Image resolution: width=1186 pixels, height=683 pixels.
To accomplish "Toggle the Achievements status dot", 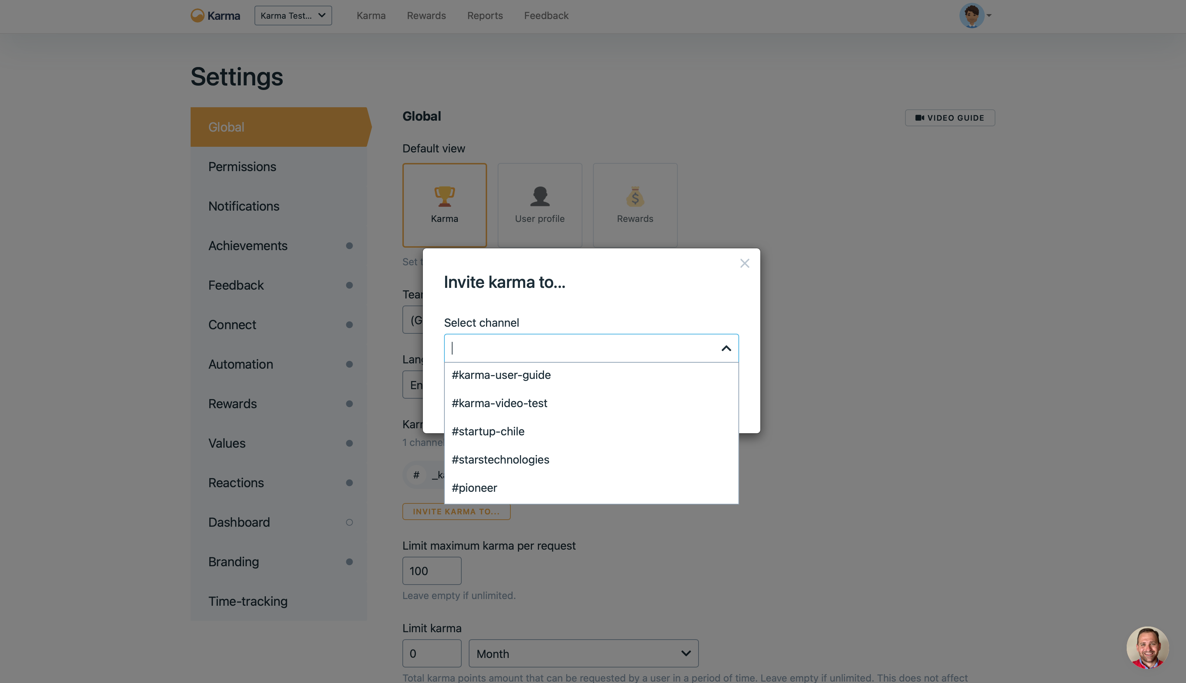I will pyautogui.click(x=349, y=246).
